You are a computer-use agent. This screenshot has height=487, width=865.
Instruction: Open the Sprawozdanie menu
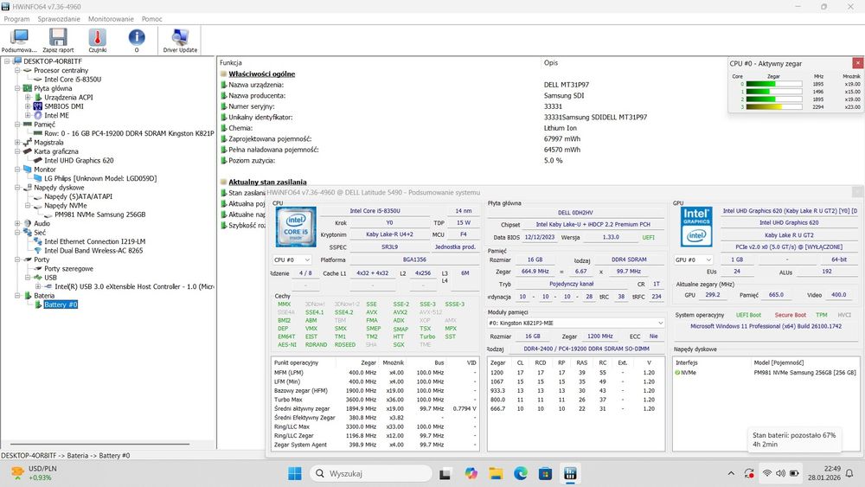pos(59,19)
